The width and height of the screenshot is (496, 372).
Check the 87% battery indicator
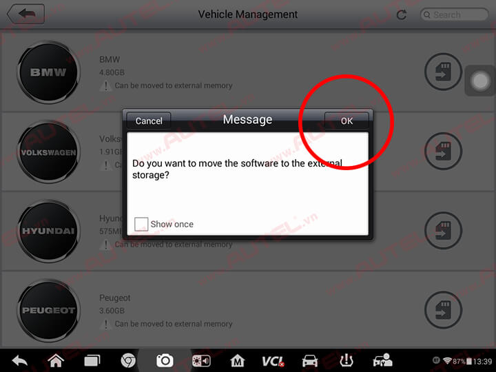(462, 361)
